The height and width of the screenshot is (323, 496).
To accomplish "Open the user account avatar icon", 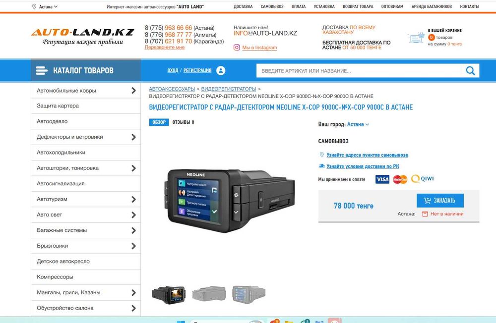I will (x=221, y=70).
